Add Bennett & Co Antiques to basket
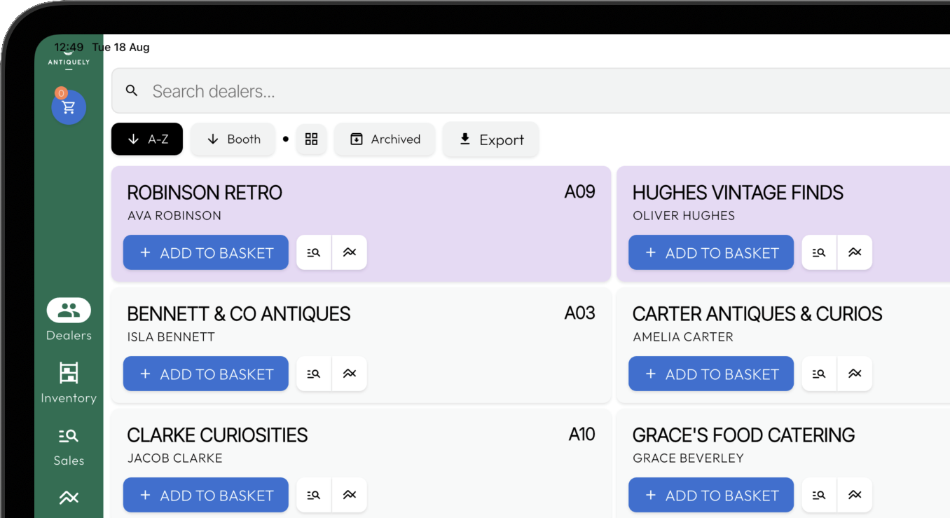 tap(206, 374)
